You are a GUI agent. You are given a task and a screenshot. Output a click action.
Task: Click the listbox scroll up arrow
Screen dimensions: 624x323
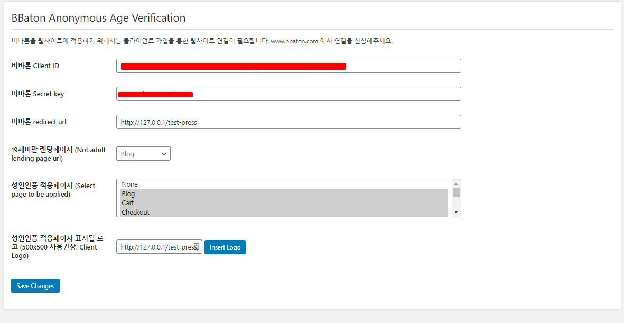point(456,184)
